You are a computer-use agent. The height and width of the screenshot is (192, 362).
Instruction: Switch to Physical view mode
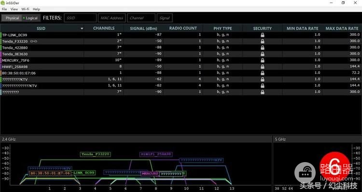pos(12,18)
